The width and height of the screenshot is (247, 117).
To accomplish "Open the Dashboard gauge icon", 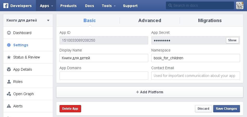I will 9,33.
